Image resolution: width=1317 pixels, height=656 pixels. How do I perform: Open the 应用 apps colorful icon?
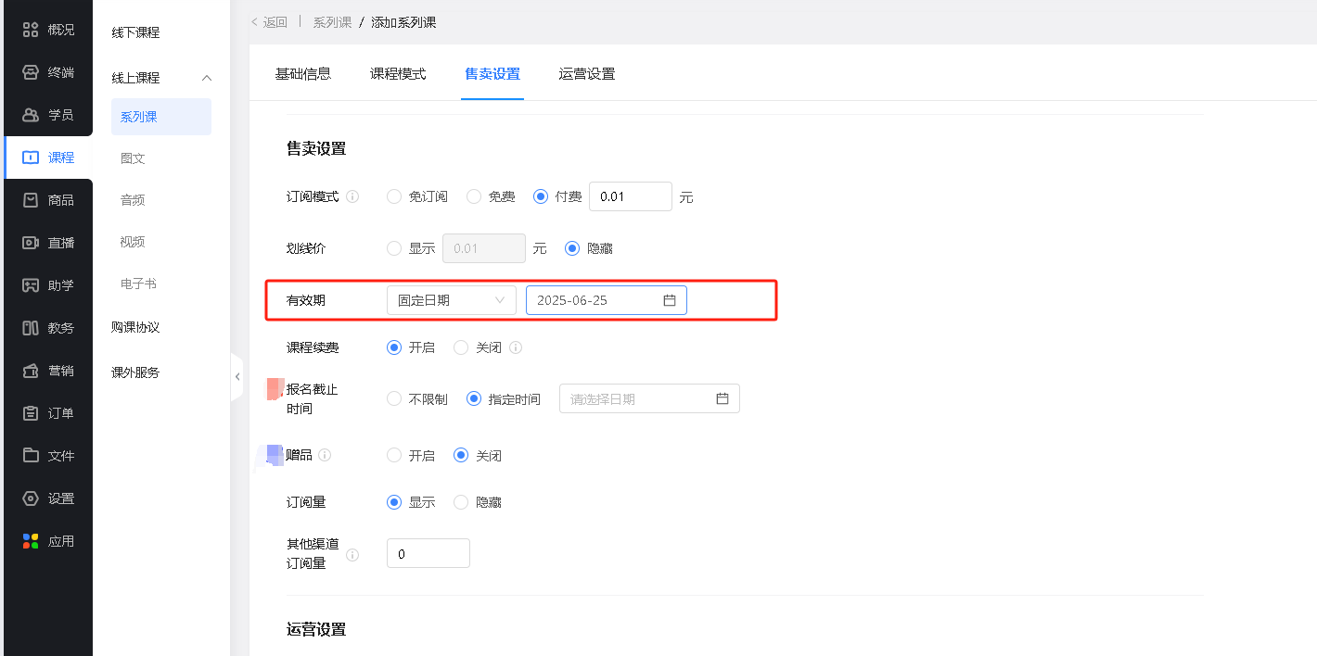click(31, 541)
